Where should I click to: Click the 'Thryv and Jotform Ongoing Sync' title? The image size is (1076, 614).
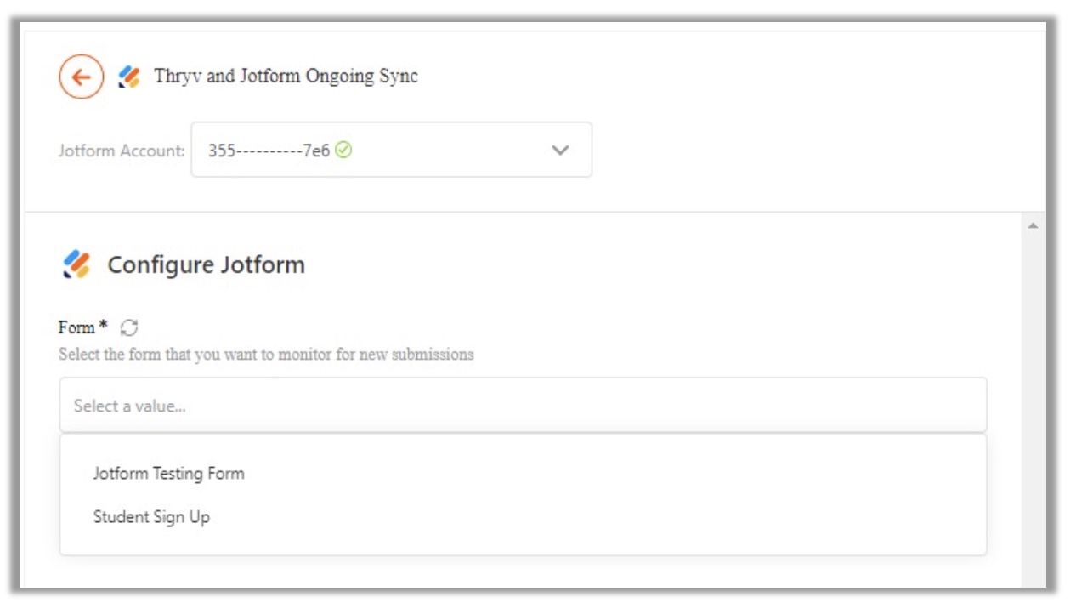click(x=286, y=77)
